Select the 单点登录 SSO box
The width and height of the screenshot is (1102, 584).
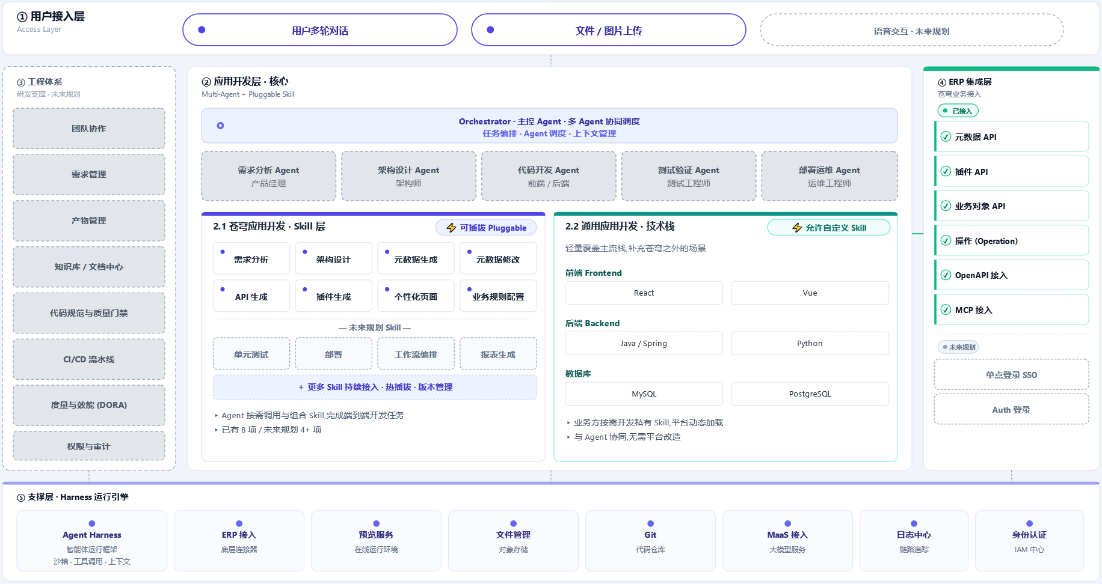(1011, 375)
